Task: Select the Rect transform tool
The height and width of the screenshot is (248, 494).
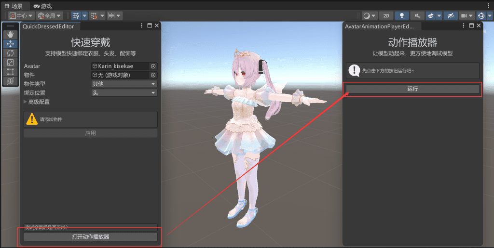Action: (10, 72)
